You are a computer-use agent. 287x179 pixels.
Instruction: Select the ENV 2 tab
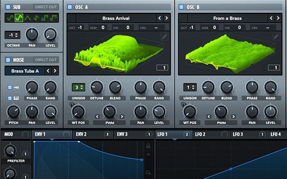(x=93, y=134)
